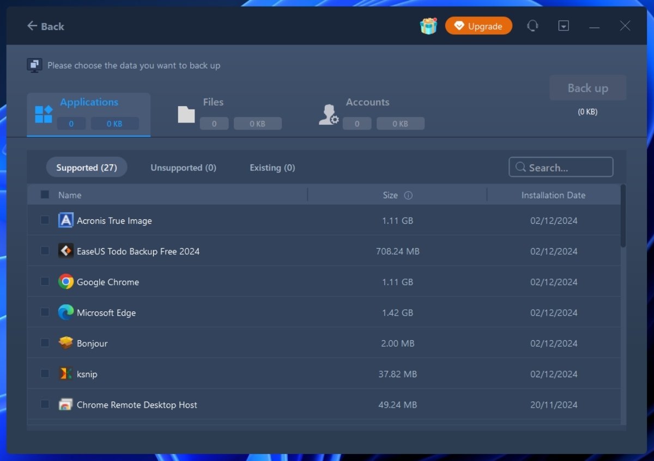654x461 pixels.
Task: Click the Chrome Remote Desktop Host icon
Action: pyautogui.click(x=65, y=404)
